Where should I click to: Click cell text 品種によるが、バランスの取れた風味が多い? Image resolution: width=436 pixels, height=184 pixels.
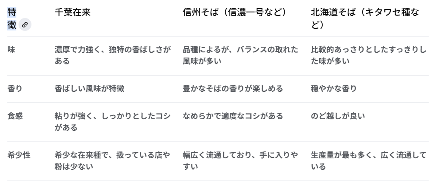(x=240, y=55)
